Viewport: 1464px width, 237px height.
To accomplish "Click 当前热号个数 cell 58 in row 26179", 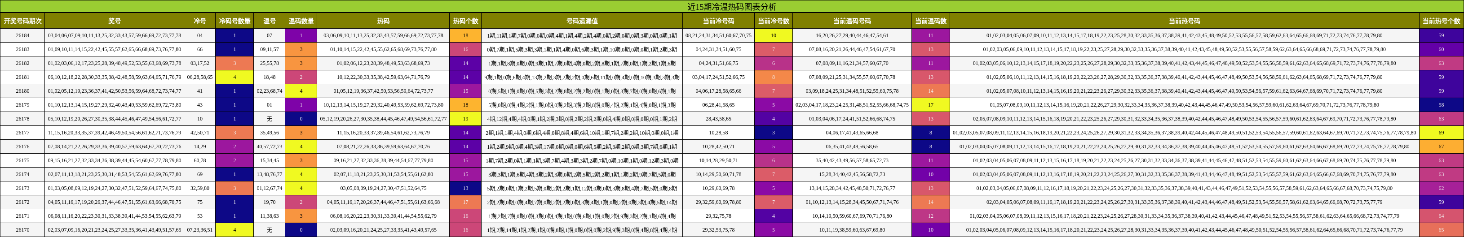I will (x=1441, y=105).
